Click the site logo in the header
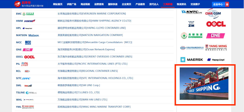244x112 pixels. click(29, 4)
